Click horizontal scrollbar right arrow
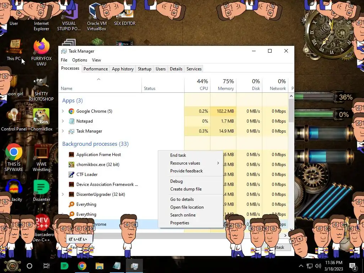This screenshot has height=273, width=364. 285,235
